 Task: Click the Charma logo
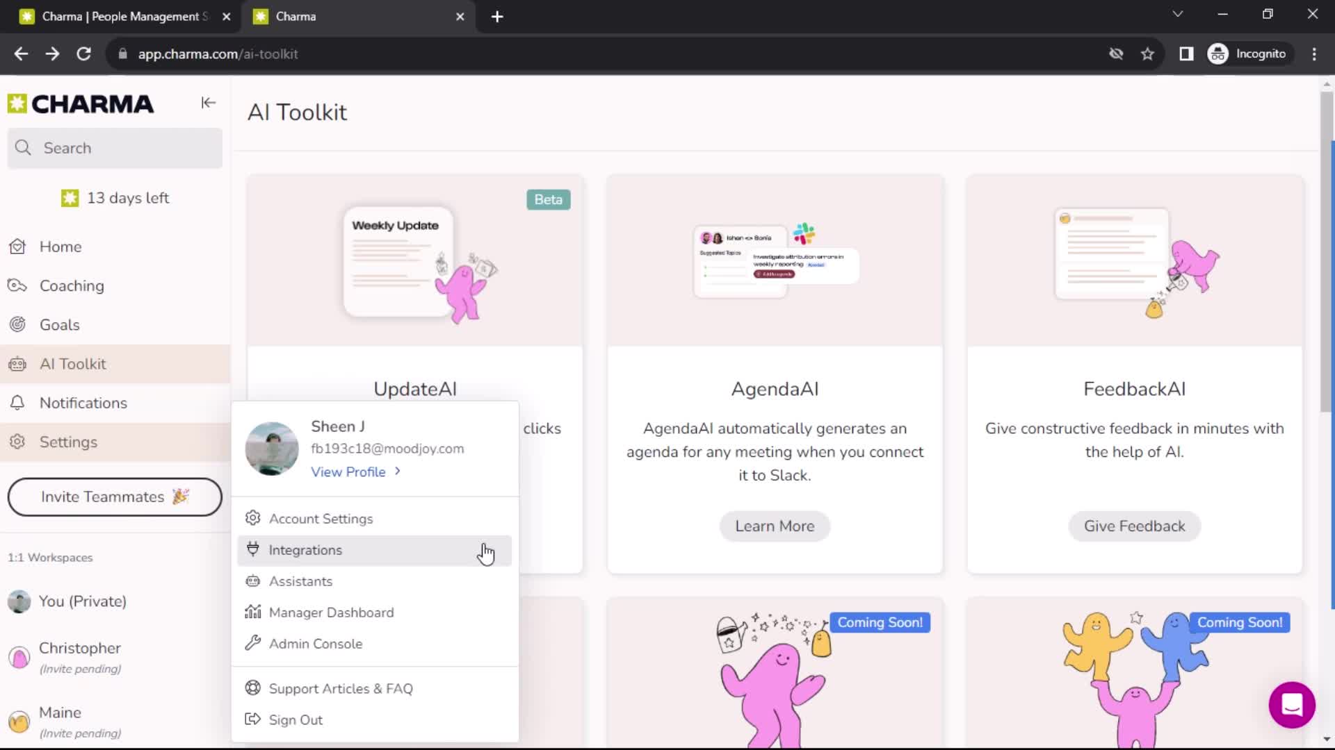point(81,104)
